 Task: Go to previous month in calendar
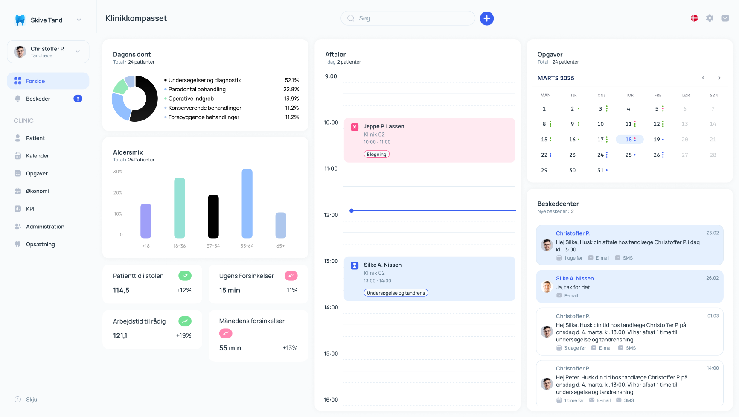click(x=703, y=78)
